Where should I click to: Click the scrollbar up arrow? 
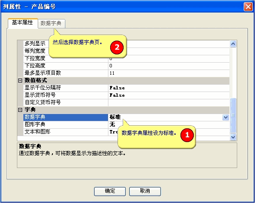[233, 44]
